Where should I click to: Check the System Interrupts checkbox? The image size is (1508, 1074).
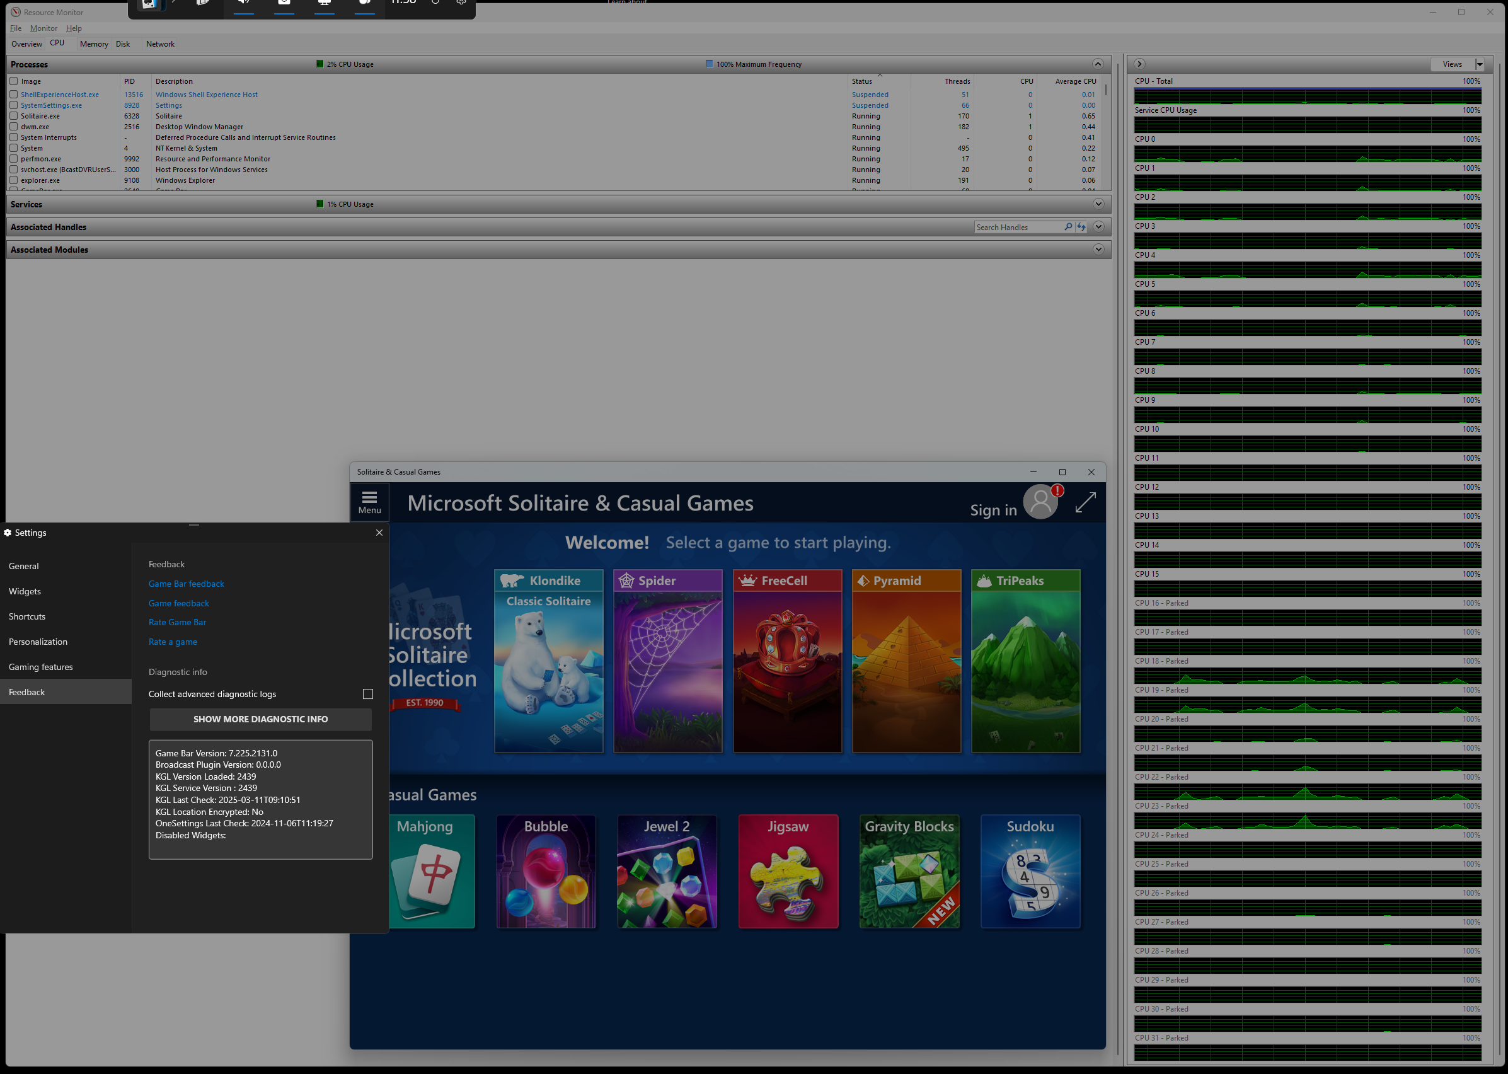13,137
